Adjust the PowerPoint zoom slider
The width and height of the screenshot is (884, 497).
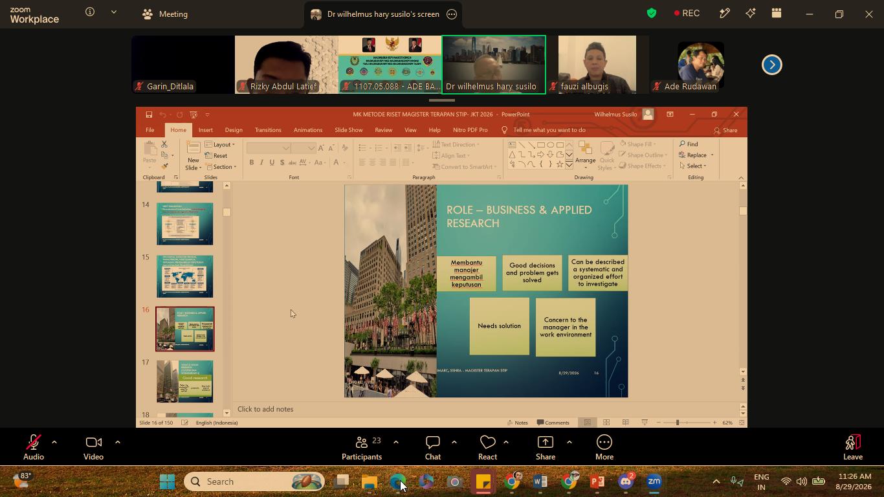click(x=678, y=423)
